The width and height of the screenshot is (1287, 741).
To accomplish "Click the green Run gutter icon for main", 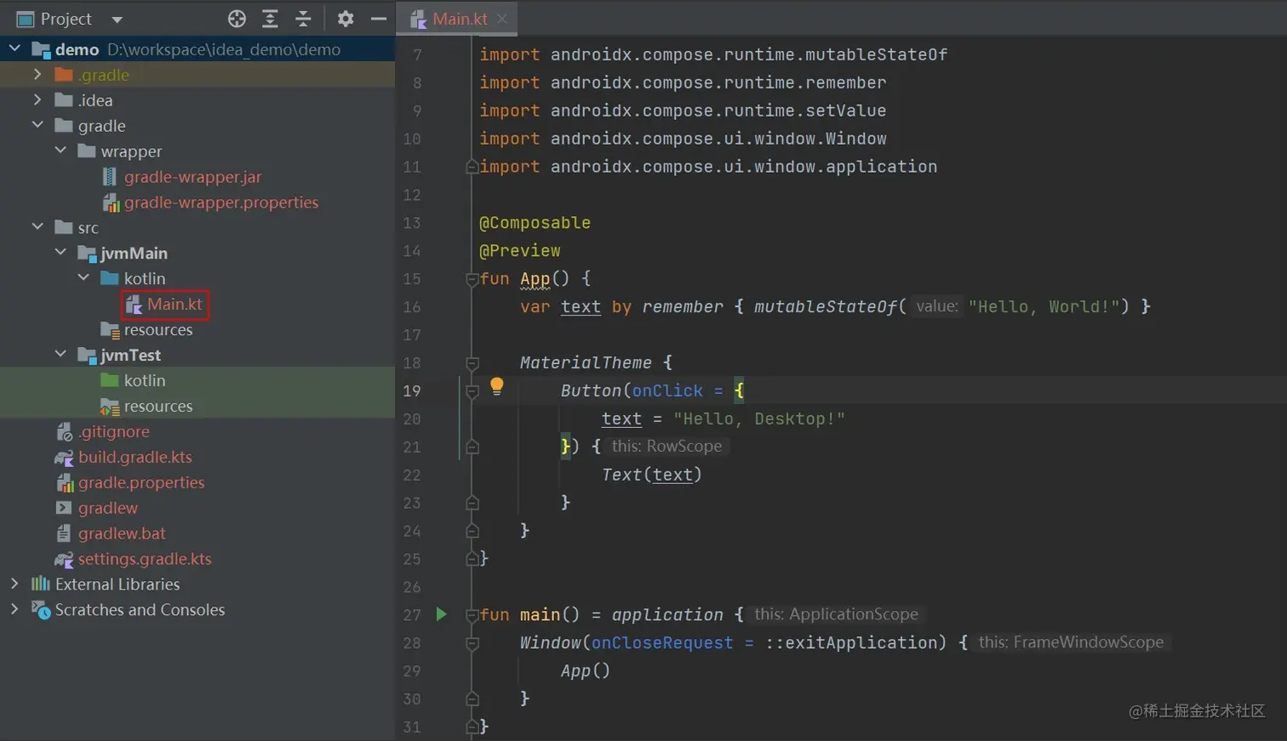I will (x=441, y=614).
